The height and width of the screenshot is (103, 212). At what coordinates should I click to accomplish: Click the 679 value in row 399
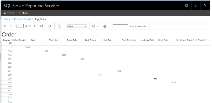coord(174,83)
